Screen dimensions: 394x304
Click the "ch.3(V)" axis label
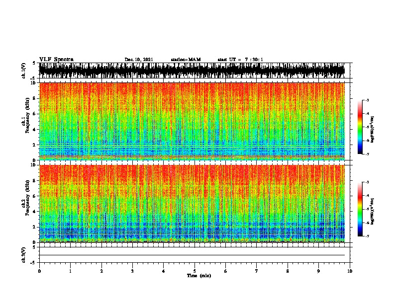tap(23, 255)
